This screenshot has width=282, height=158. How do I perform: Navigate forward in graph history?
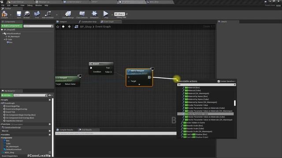click(69, 27)
